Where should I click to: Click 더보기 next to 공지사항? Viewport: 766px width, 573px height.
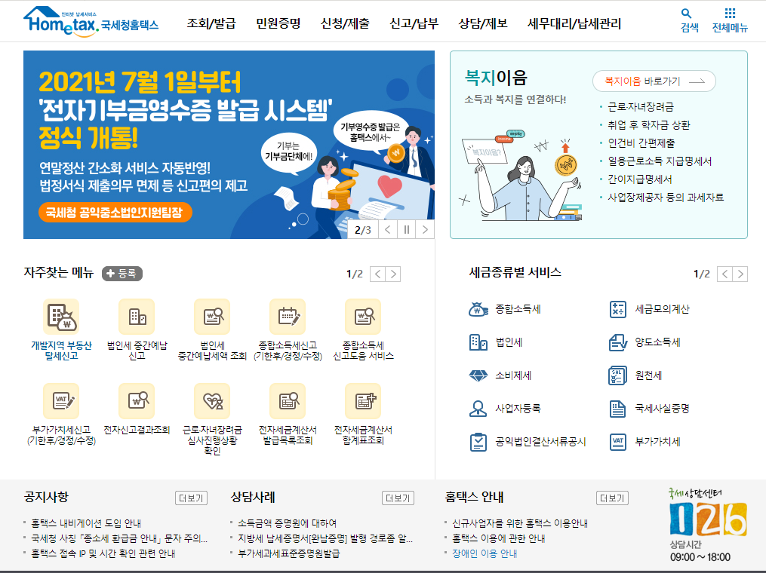pos(192,498)
